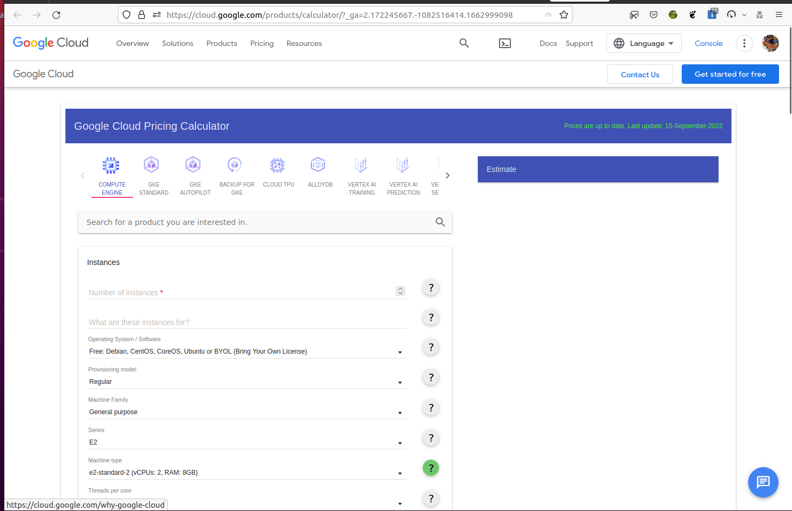Select the Backup for GKE icon
The width and height of the screenshot is (792, 511).
pyautogui.click(x=235, y=165)
